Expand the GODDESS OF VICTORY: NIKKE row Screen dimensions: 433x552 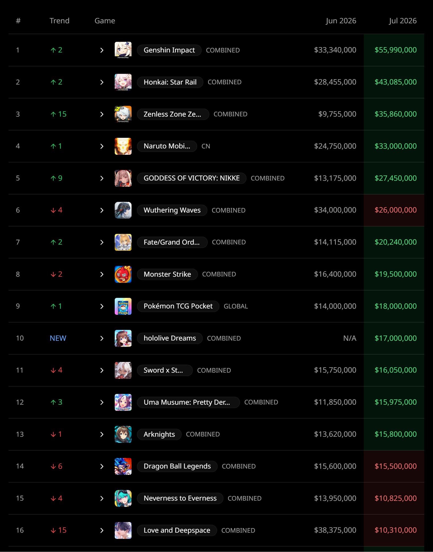click(102, 178)
